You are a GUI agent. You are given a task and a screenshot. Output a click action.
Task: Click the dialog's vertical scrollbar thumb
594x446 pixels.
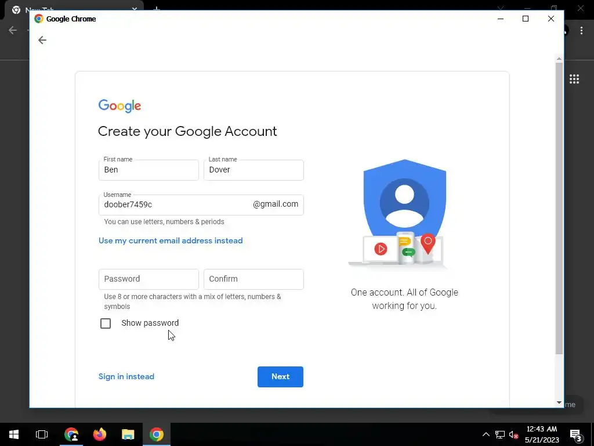[559, 208]
